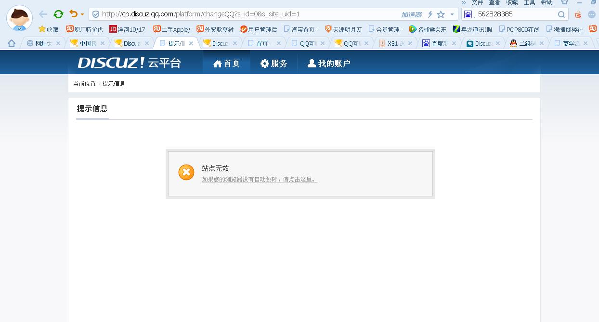
Task: Open 我的账户 in Discuz navigation
Action: click(329, 63)
